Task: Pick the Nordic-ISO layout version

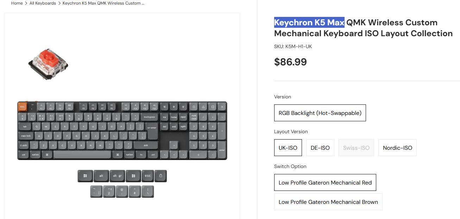Action: click(397, 148)
